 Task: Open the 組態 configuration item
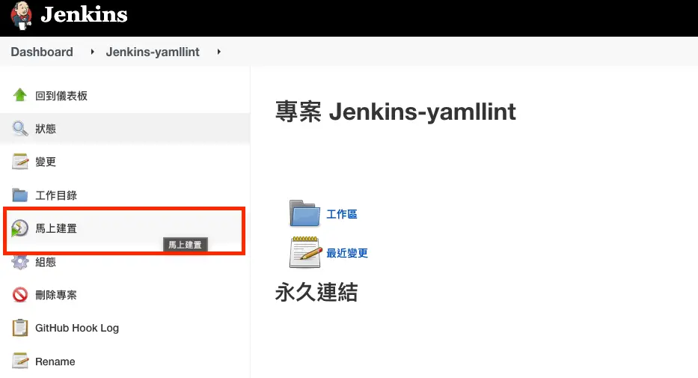(46, 262)
